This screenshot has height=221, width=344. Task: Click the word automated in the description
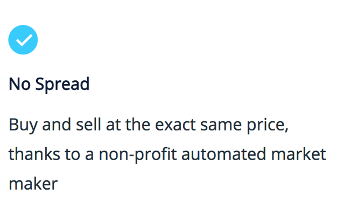(x=224, y=154)
